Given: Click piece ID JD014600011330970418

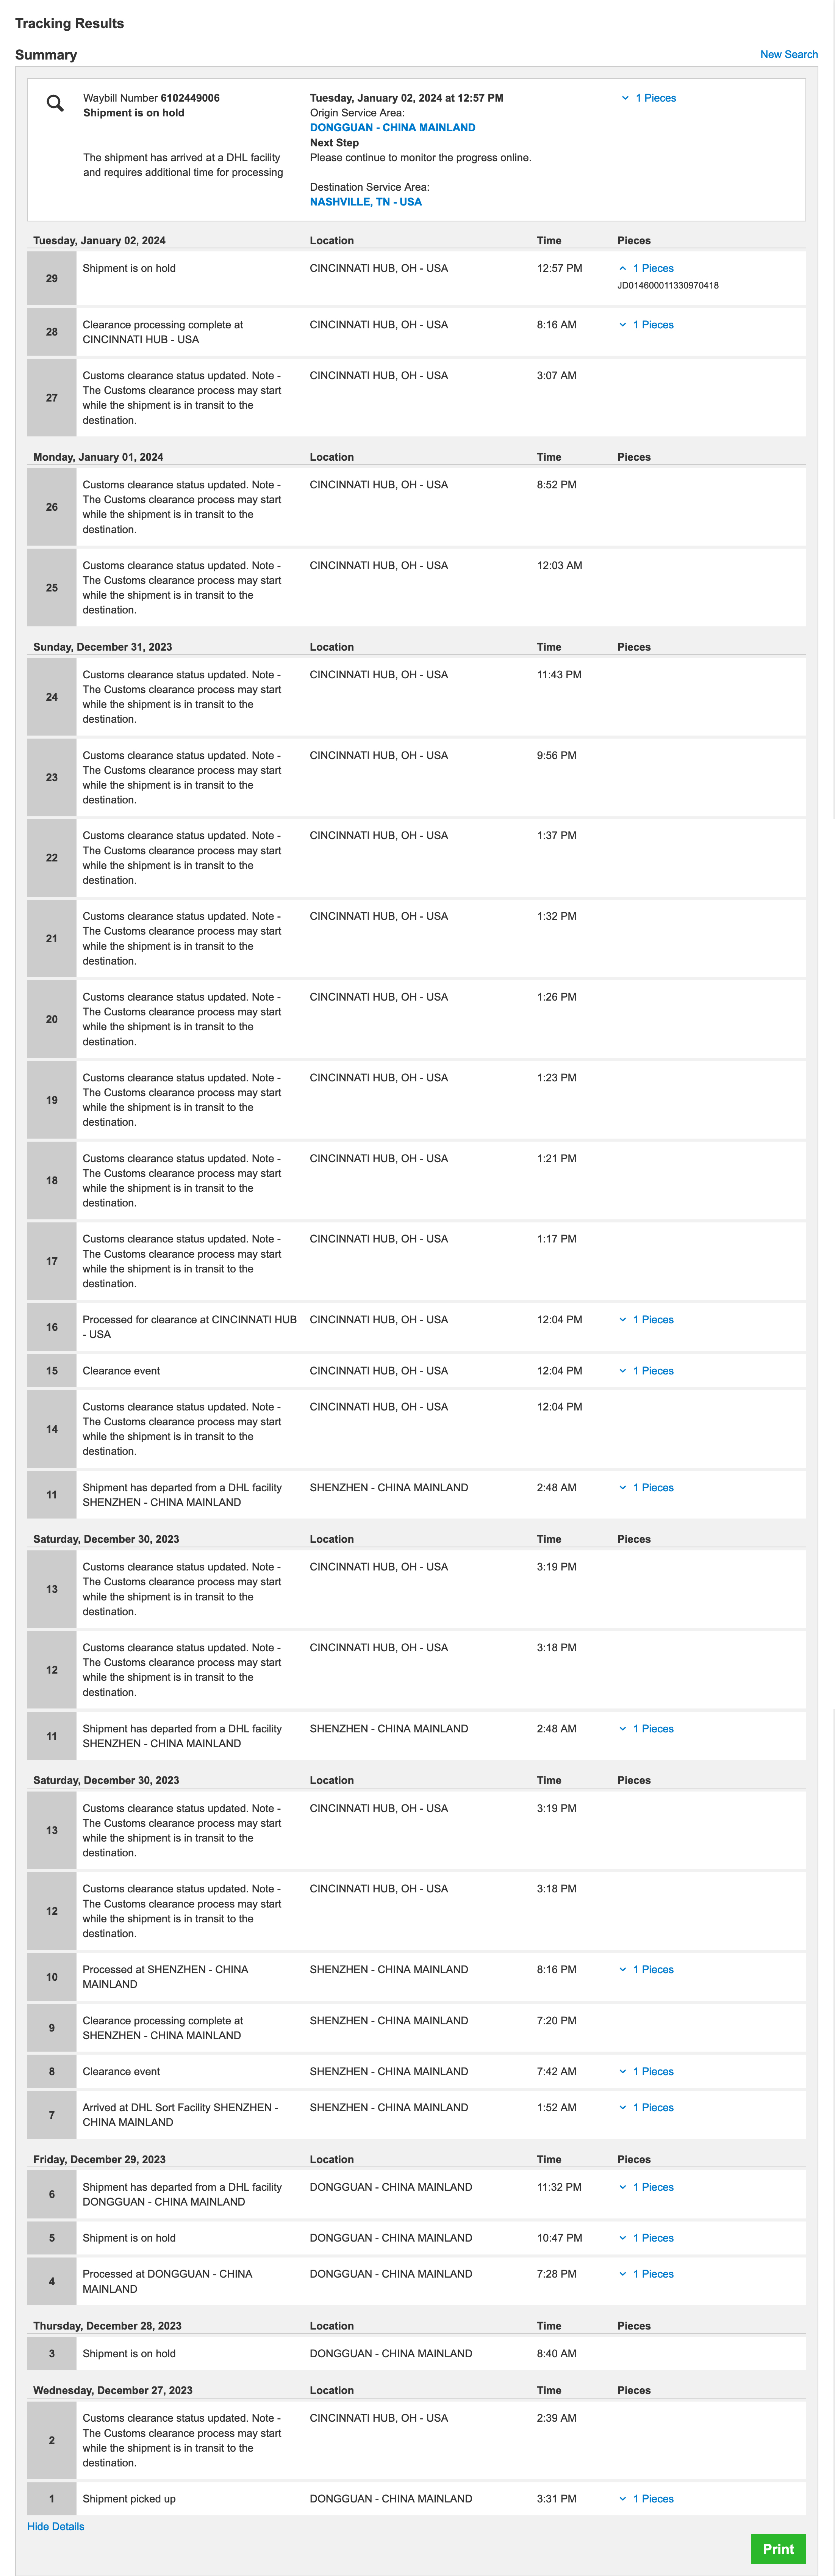Looking at the screenshot, I should point(667,286).
